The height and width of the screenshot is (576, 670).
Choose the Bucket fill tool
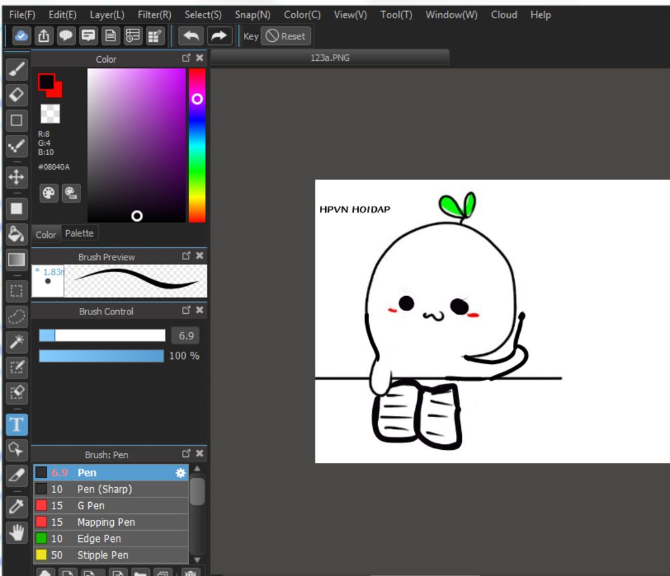pyautogui.click(x=17, y=234)
